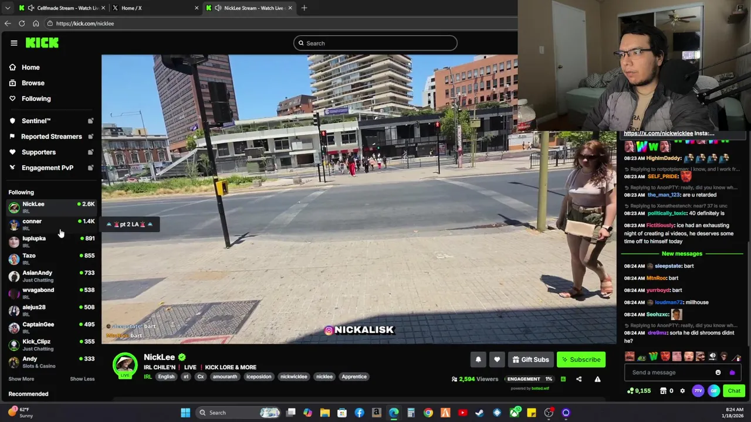Image resolution: width=751 pixels, height=422 pixels.
Task: Click the 9,155 channel points balance
Action: (x=639, y=391)
